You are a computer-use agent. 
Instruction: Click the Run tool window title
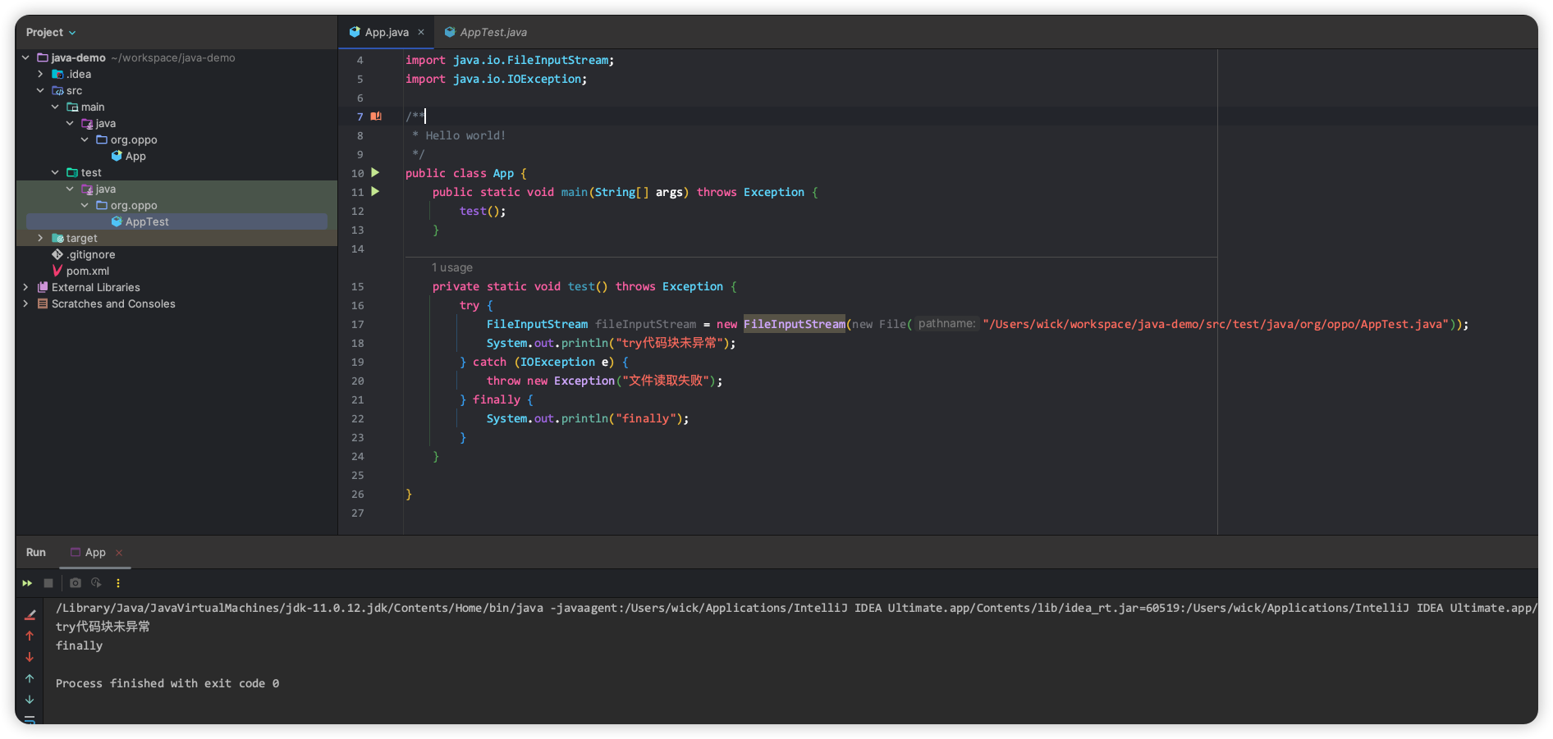(x=36, y=552)
